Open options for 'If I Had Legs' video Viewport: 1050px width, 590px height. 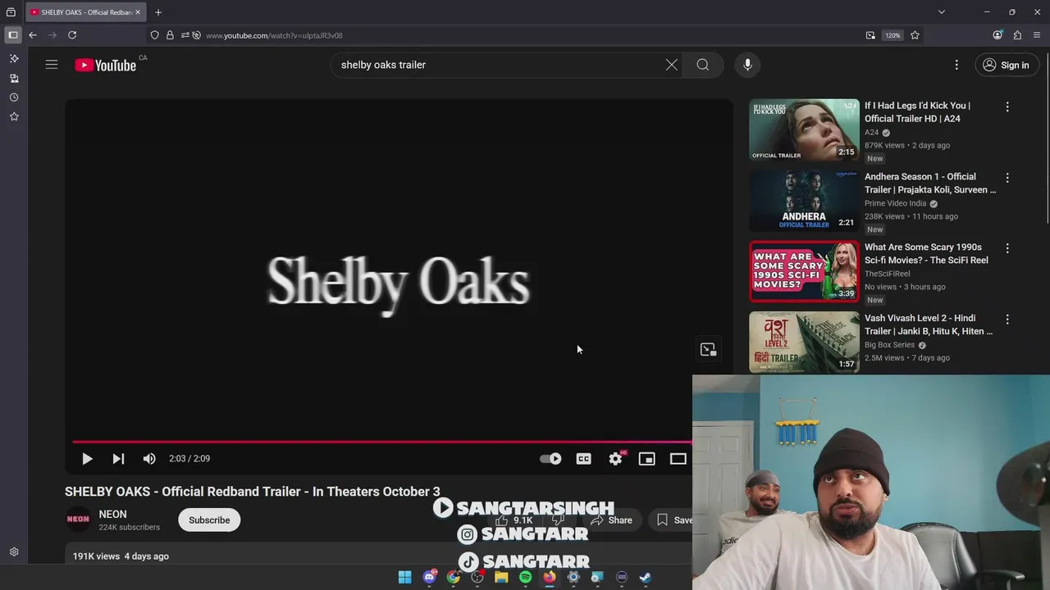[1007, 107]
